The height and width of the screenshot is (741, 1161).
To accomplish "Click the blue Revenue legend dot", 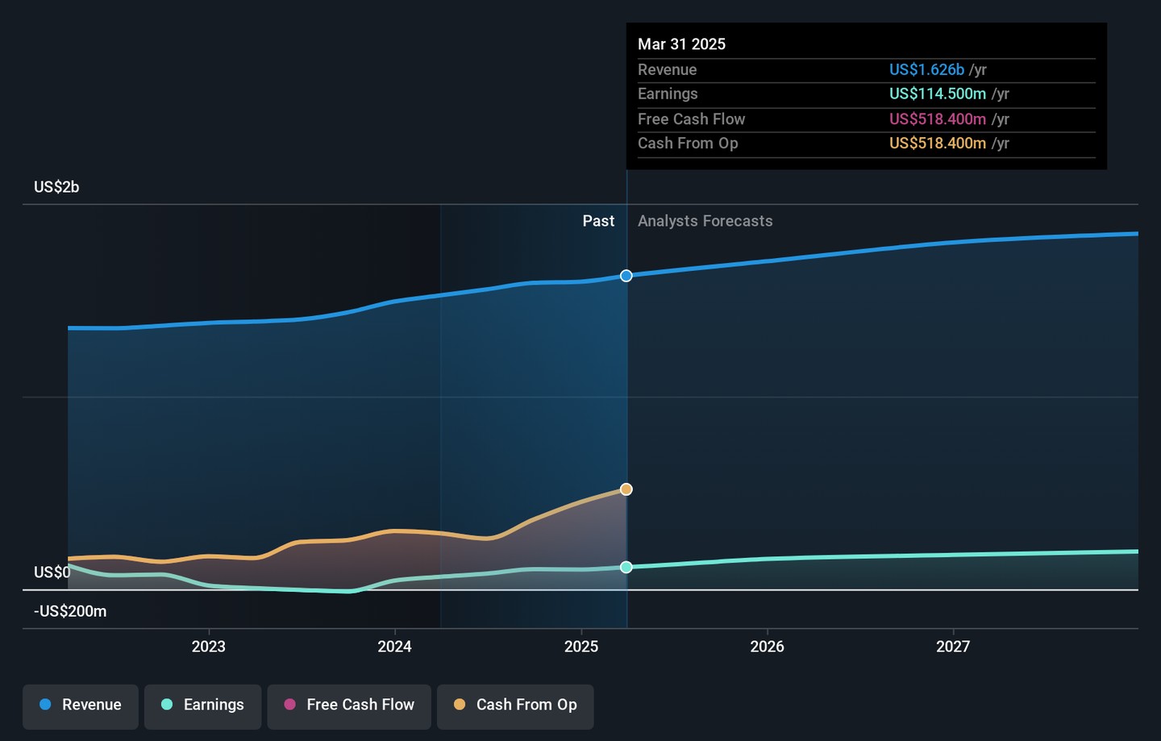I will coord(46,705).
